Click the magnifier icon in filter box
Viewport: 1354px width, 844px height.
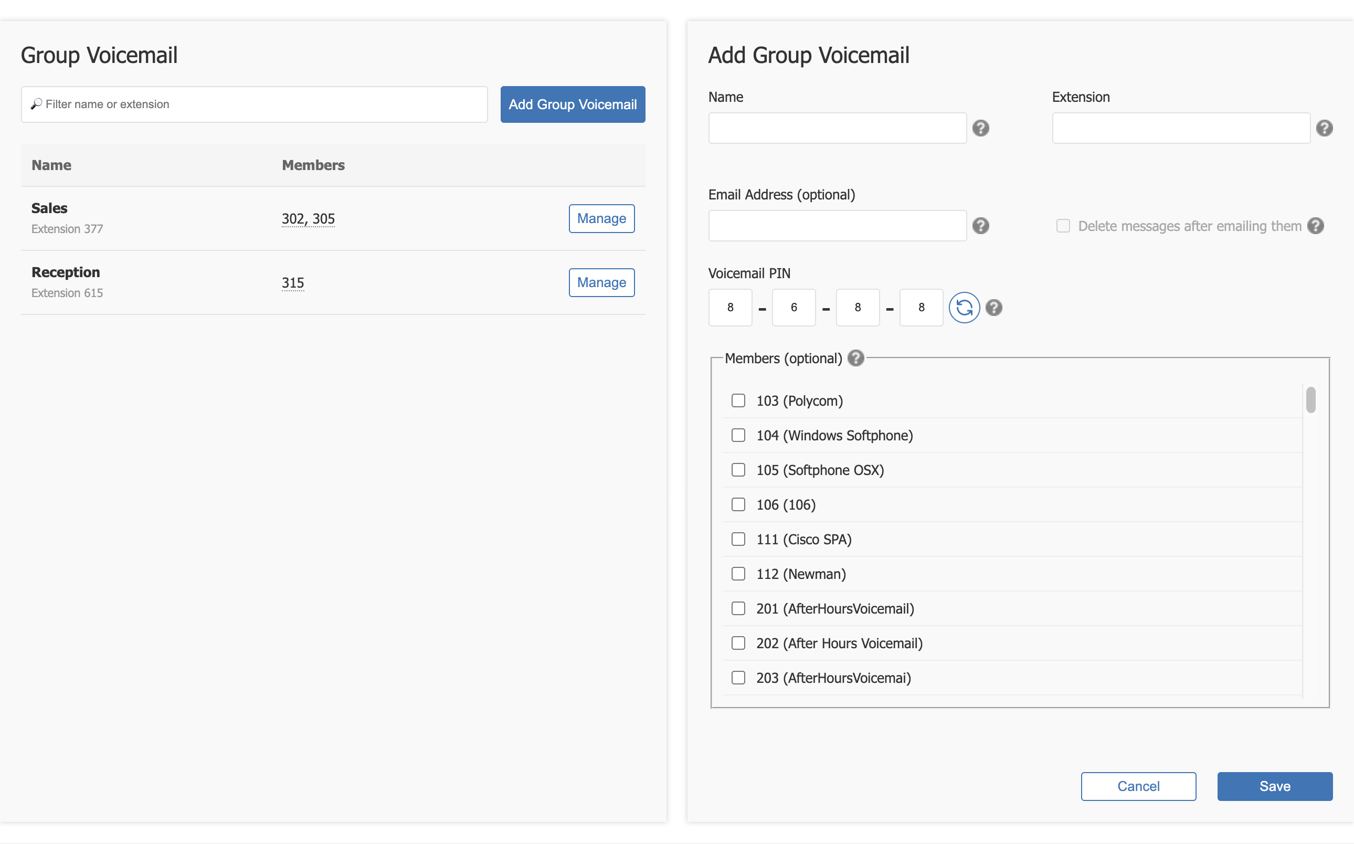[36, 104]
